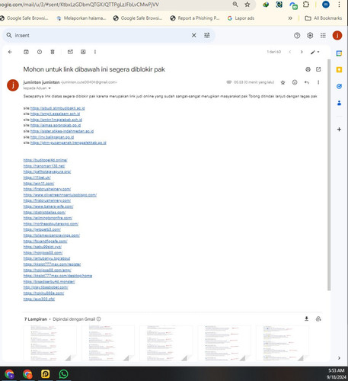Open the Report a Phishing P... bookmark

(x=195, y=18)
